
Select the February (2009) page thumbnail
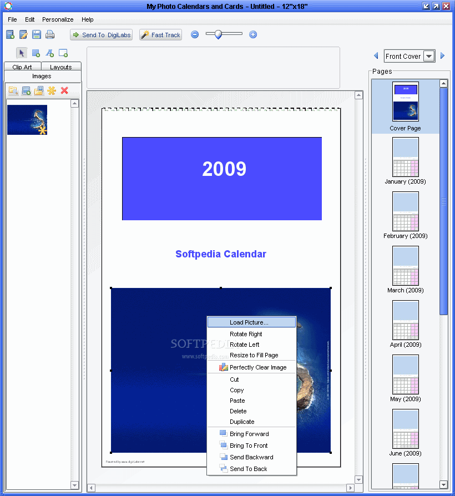pyautogui.click(x=405, y=211)
